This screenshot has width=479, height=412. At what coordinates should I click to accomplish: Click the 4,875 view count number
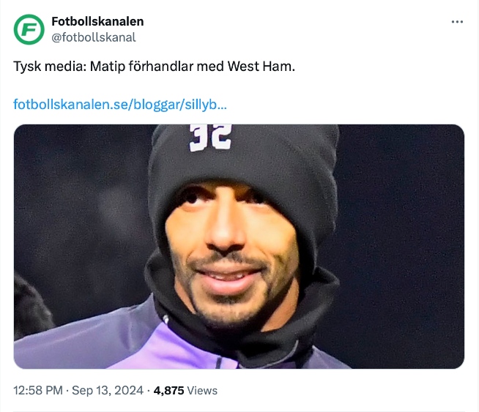click(x=168, y=390)
